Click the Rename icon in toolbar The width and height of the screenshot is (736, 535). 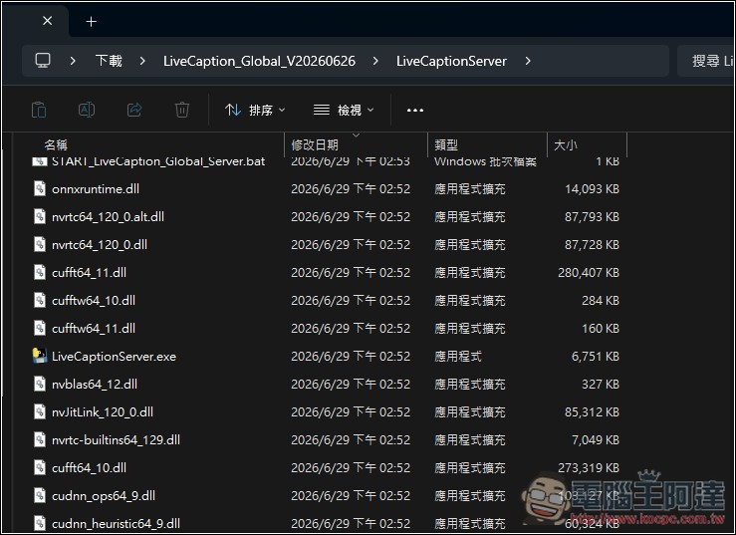[x=87, y=110]
